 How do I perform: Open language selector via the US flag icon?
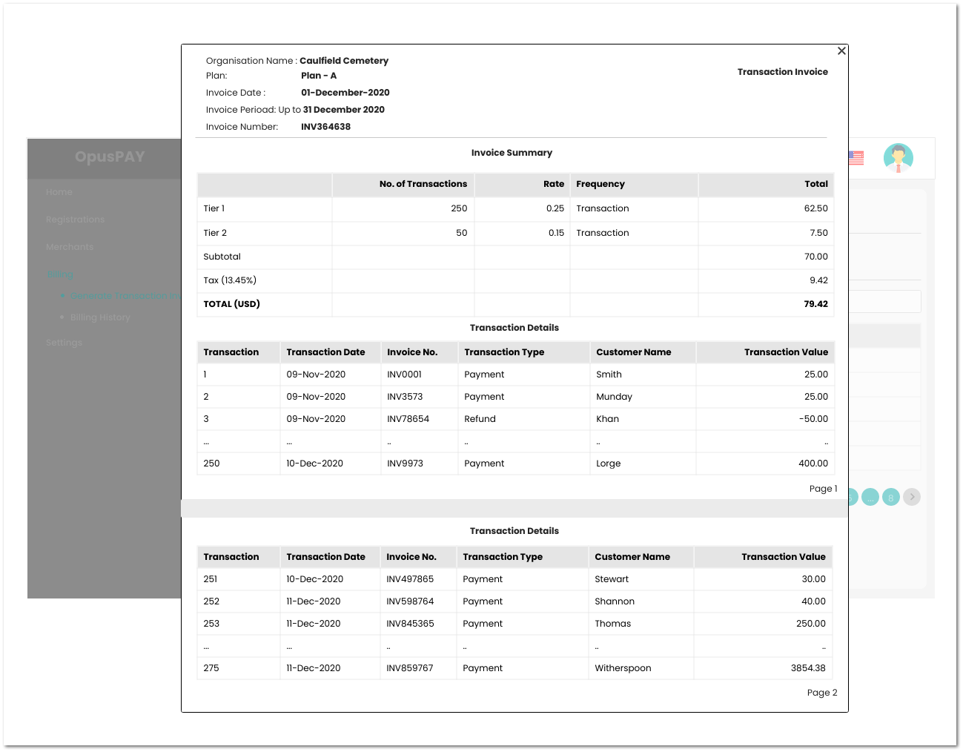click(856, 156)
